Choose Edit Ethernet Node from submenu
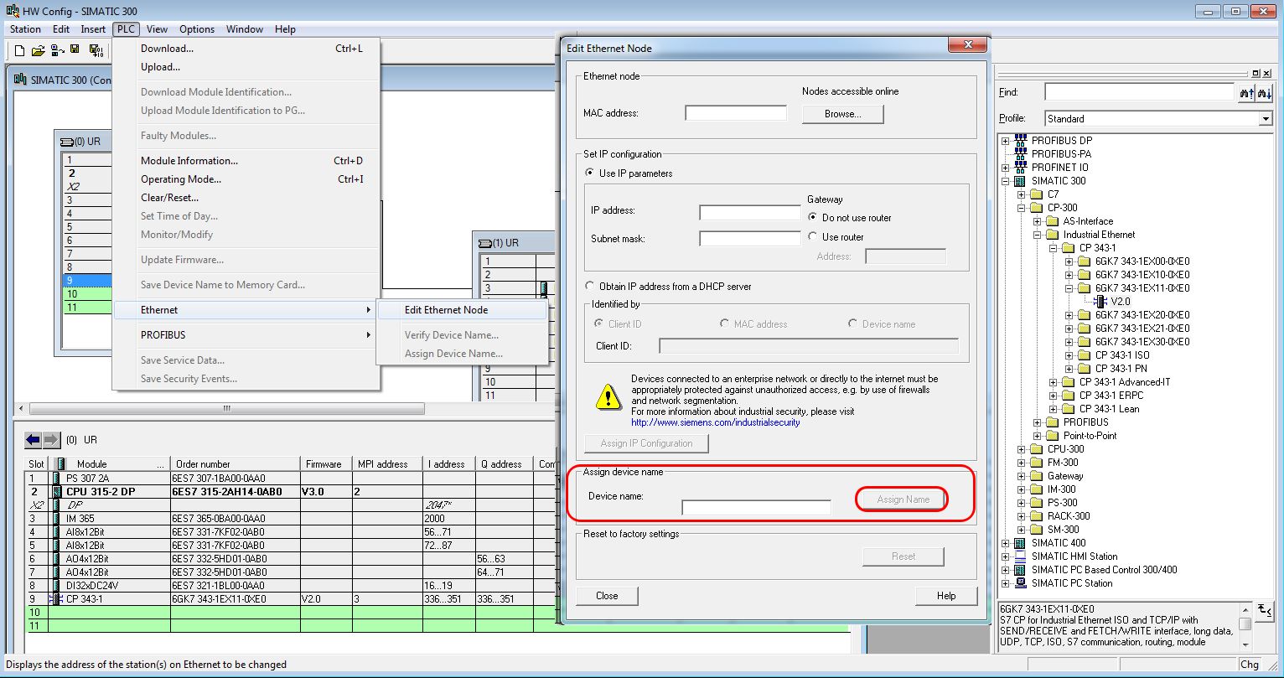The width and height of the screenshot is (1284, 678). pyautogui.click(x=446, y=310)
